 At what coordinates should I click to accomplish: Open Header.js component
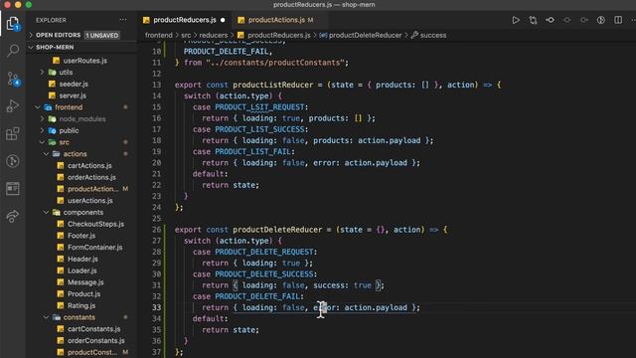tap(81, 259)
